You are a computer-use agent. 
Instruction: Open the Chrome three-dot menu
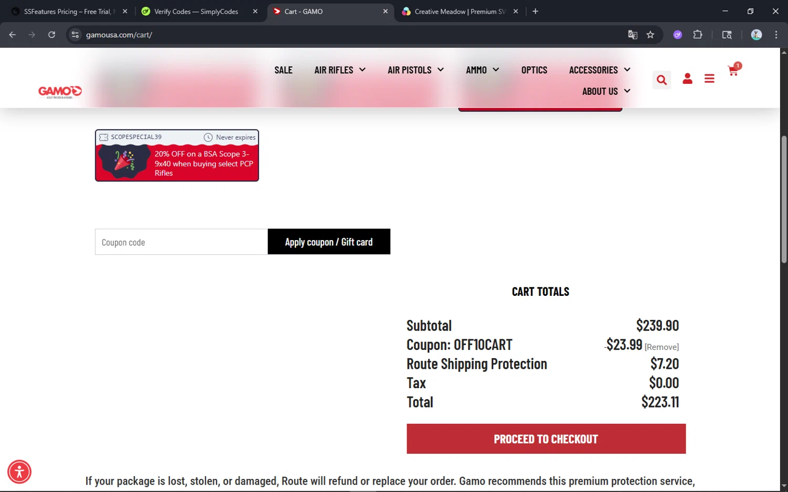coord(776,35)
